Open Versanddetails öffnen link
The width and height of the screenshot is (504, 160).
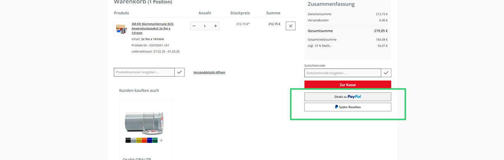point(209,72)
